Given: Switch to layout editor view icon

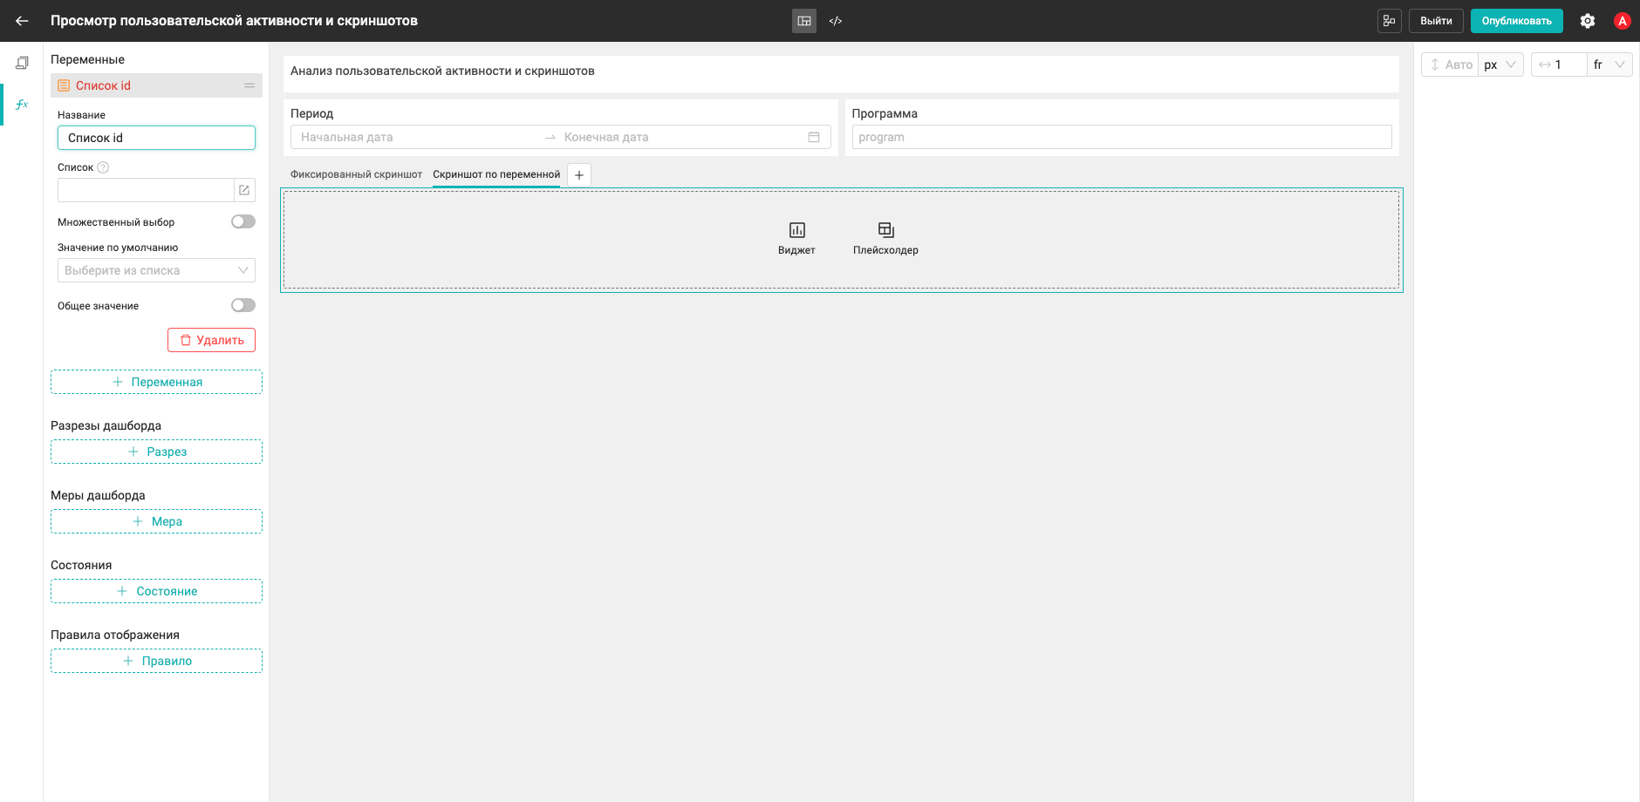Looking at the screenshot, I should (x=804, y=21).
